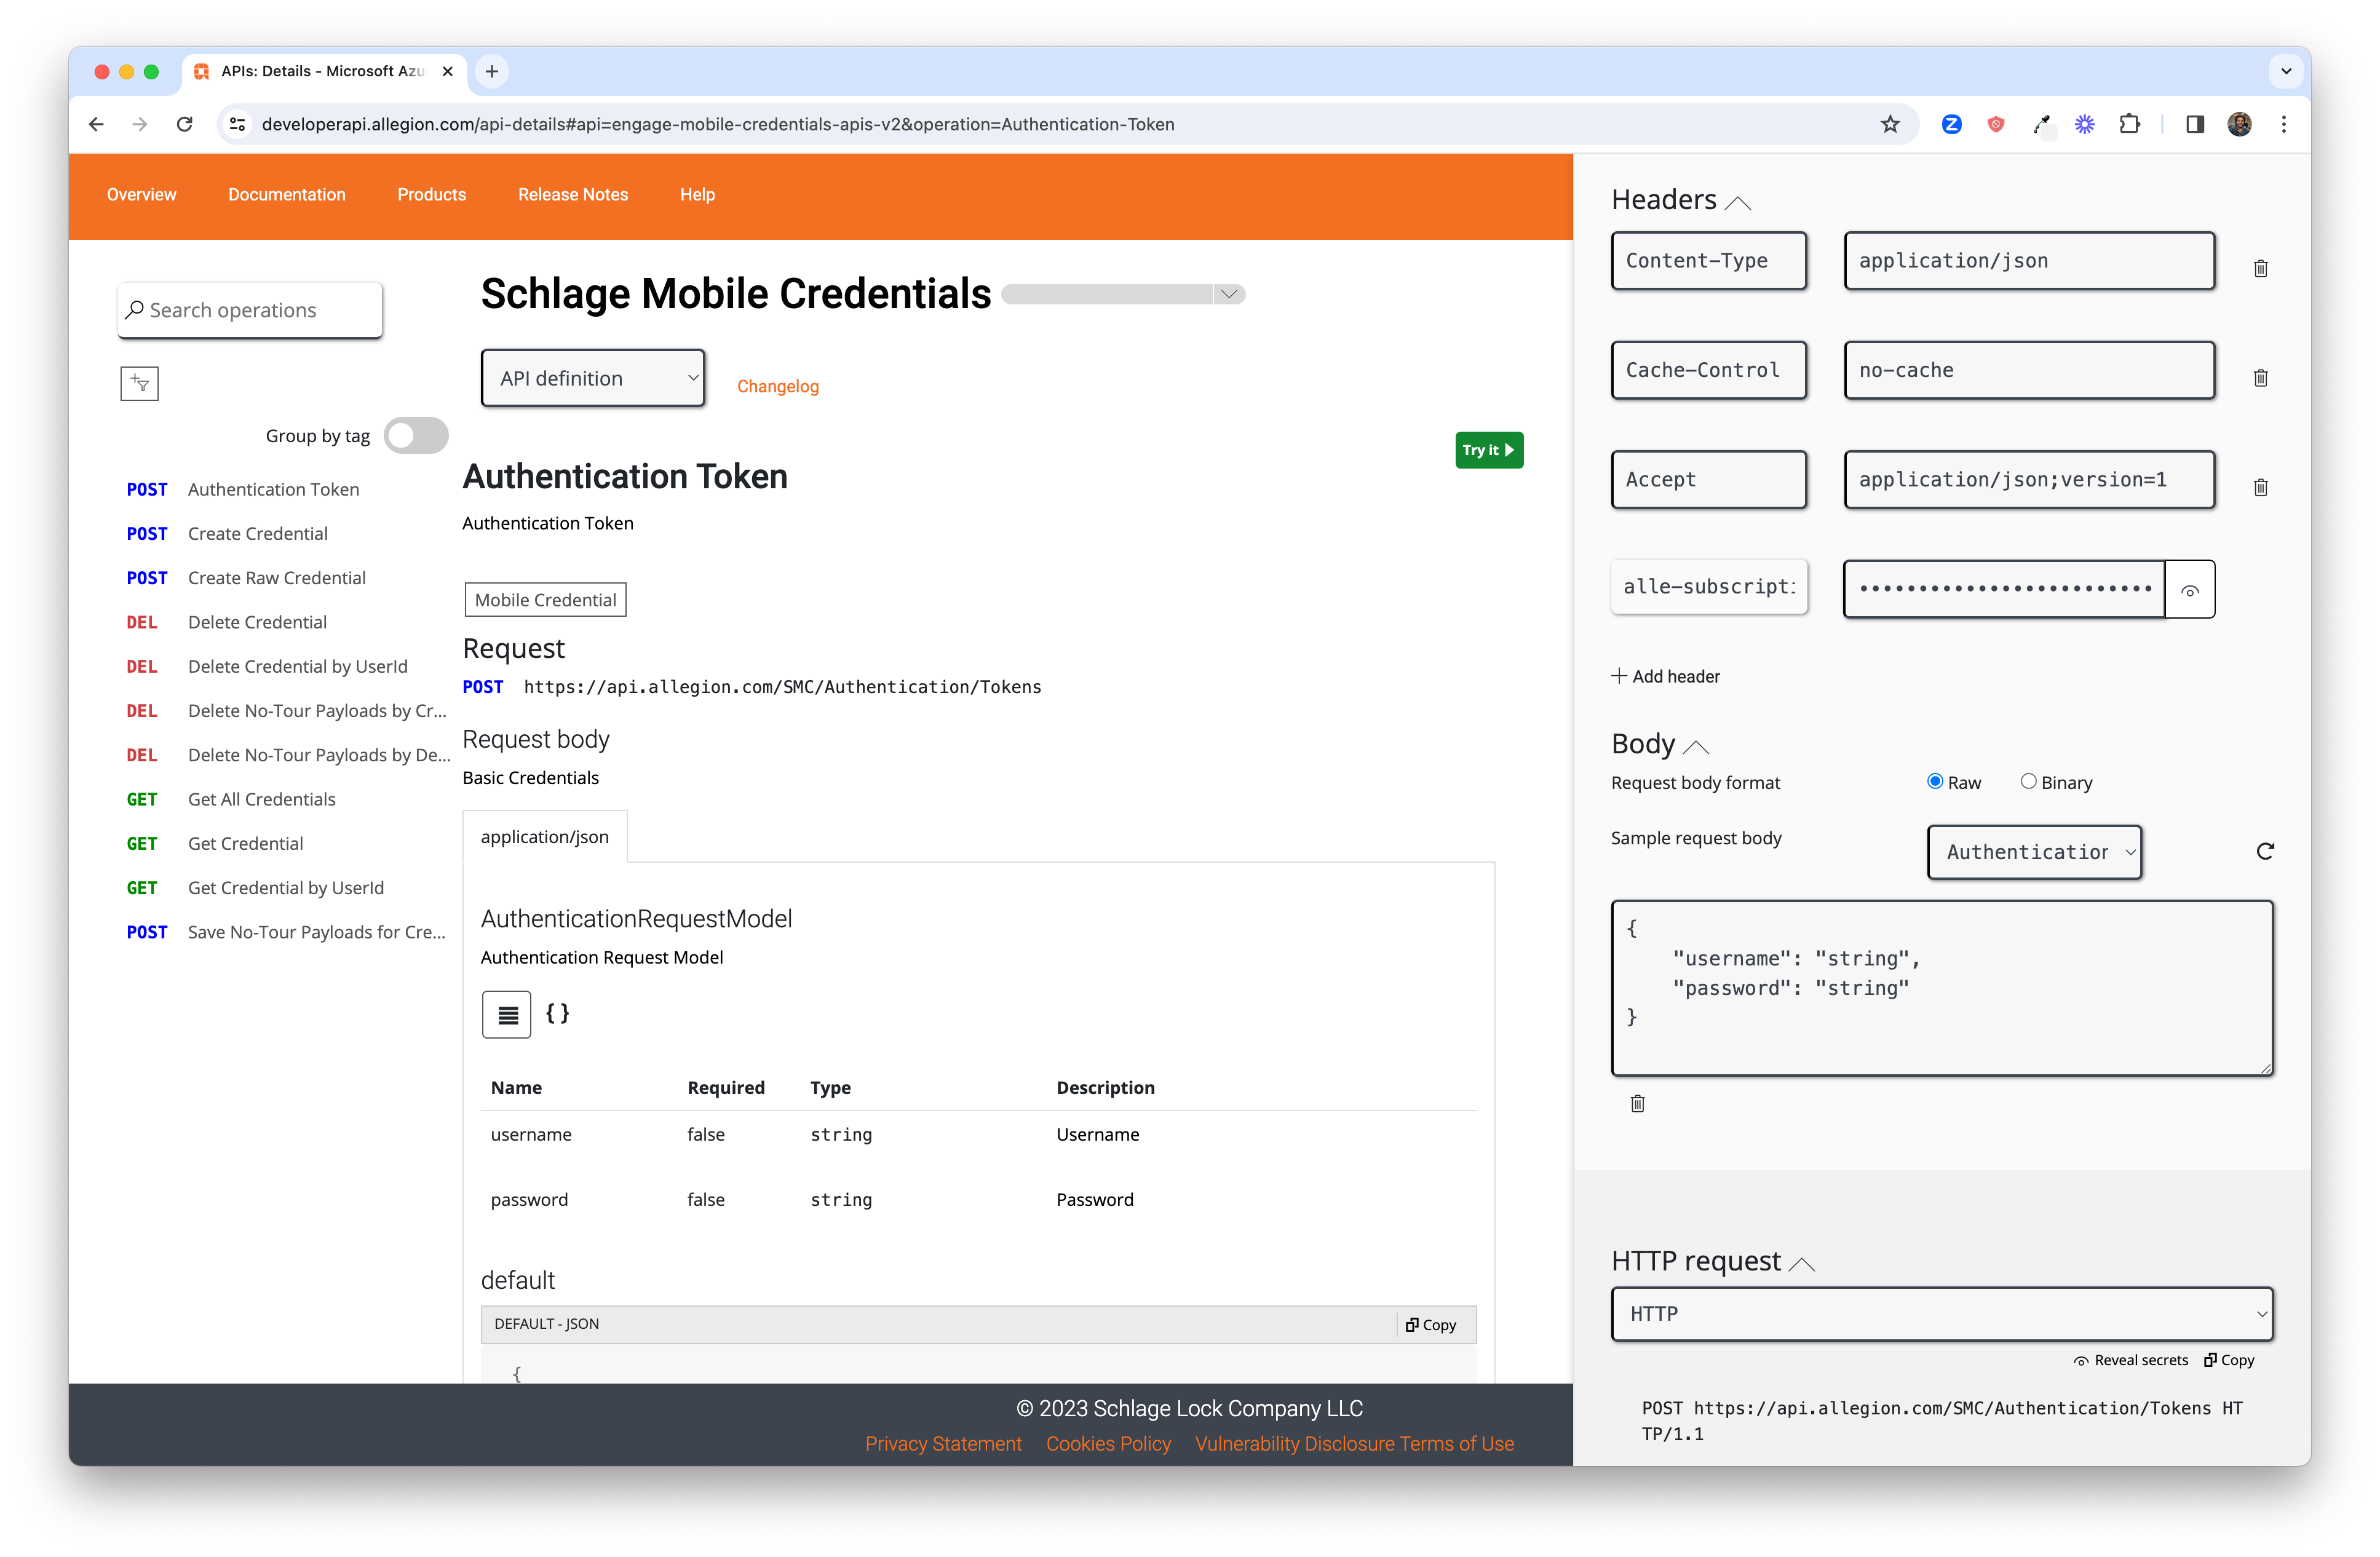Select the Get All Credentials operation
Viewport: 2380px width, 1557px height.
261,799
